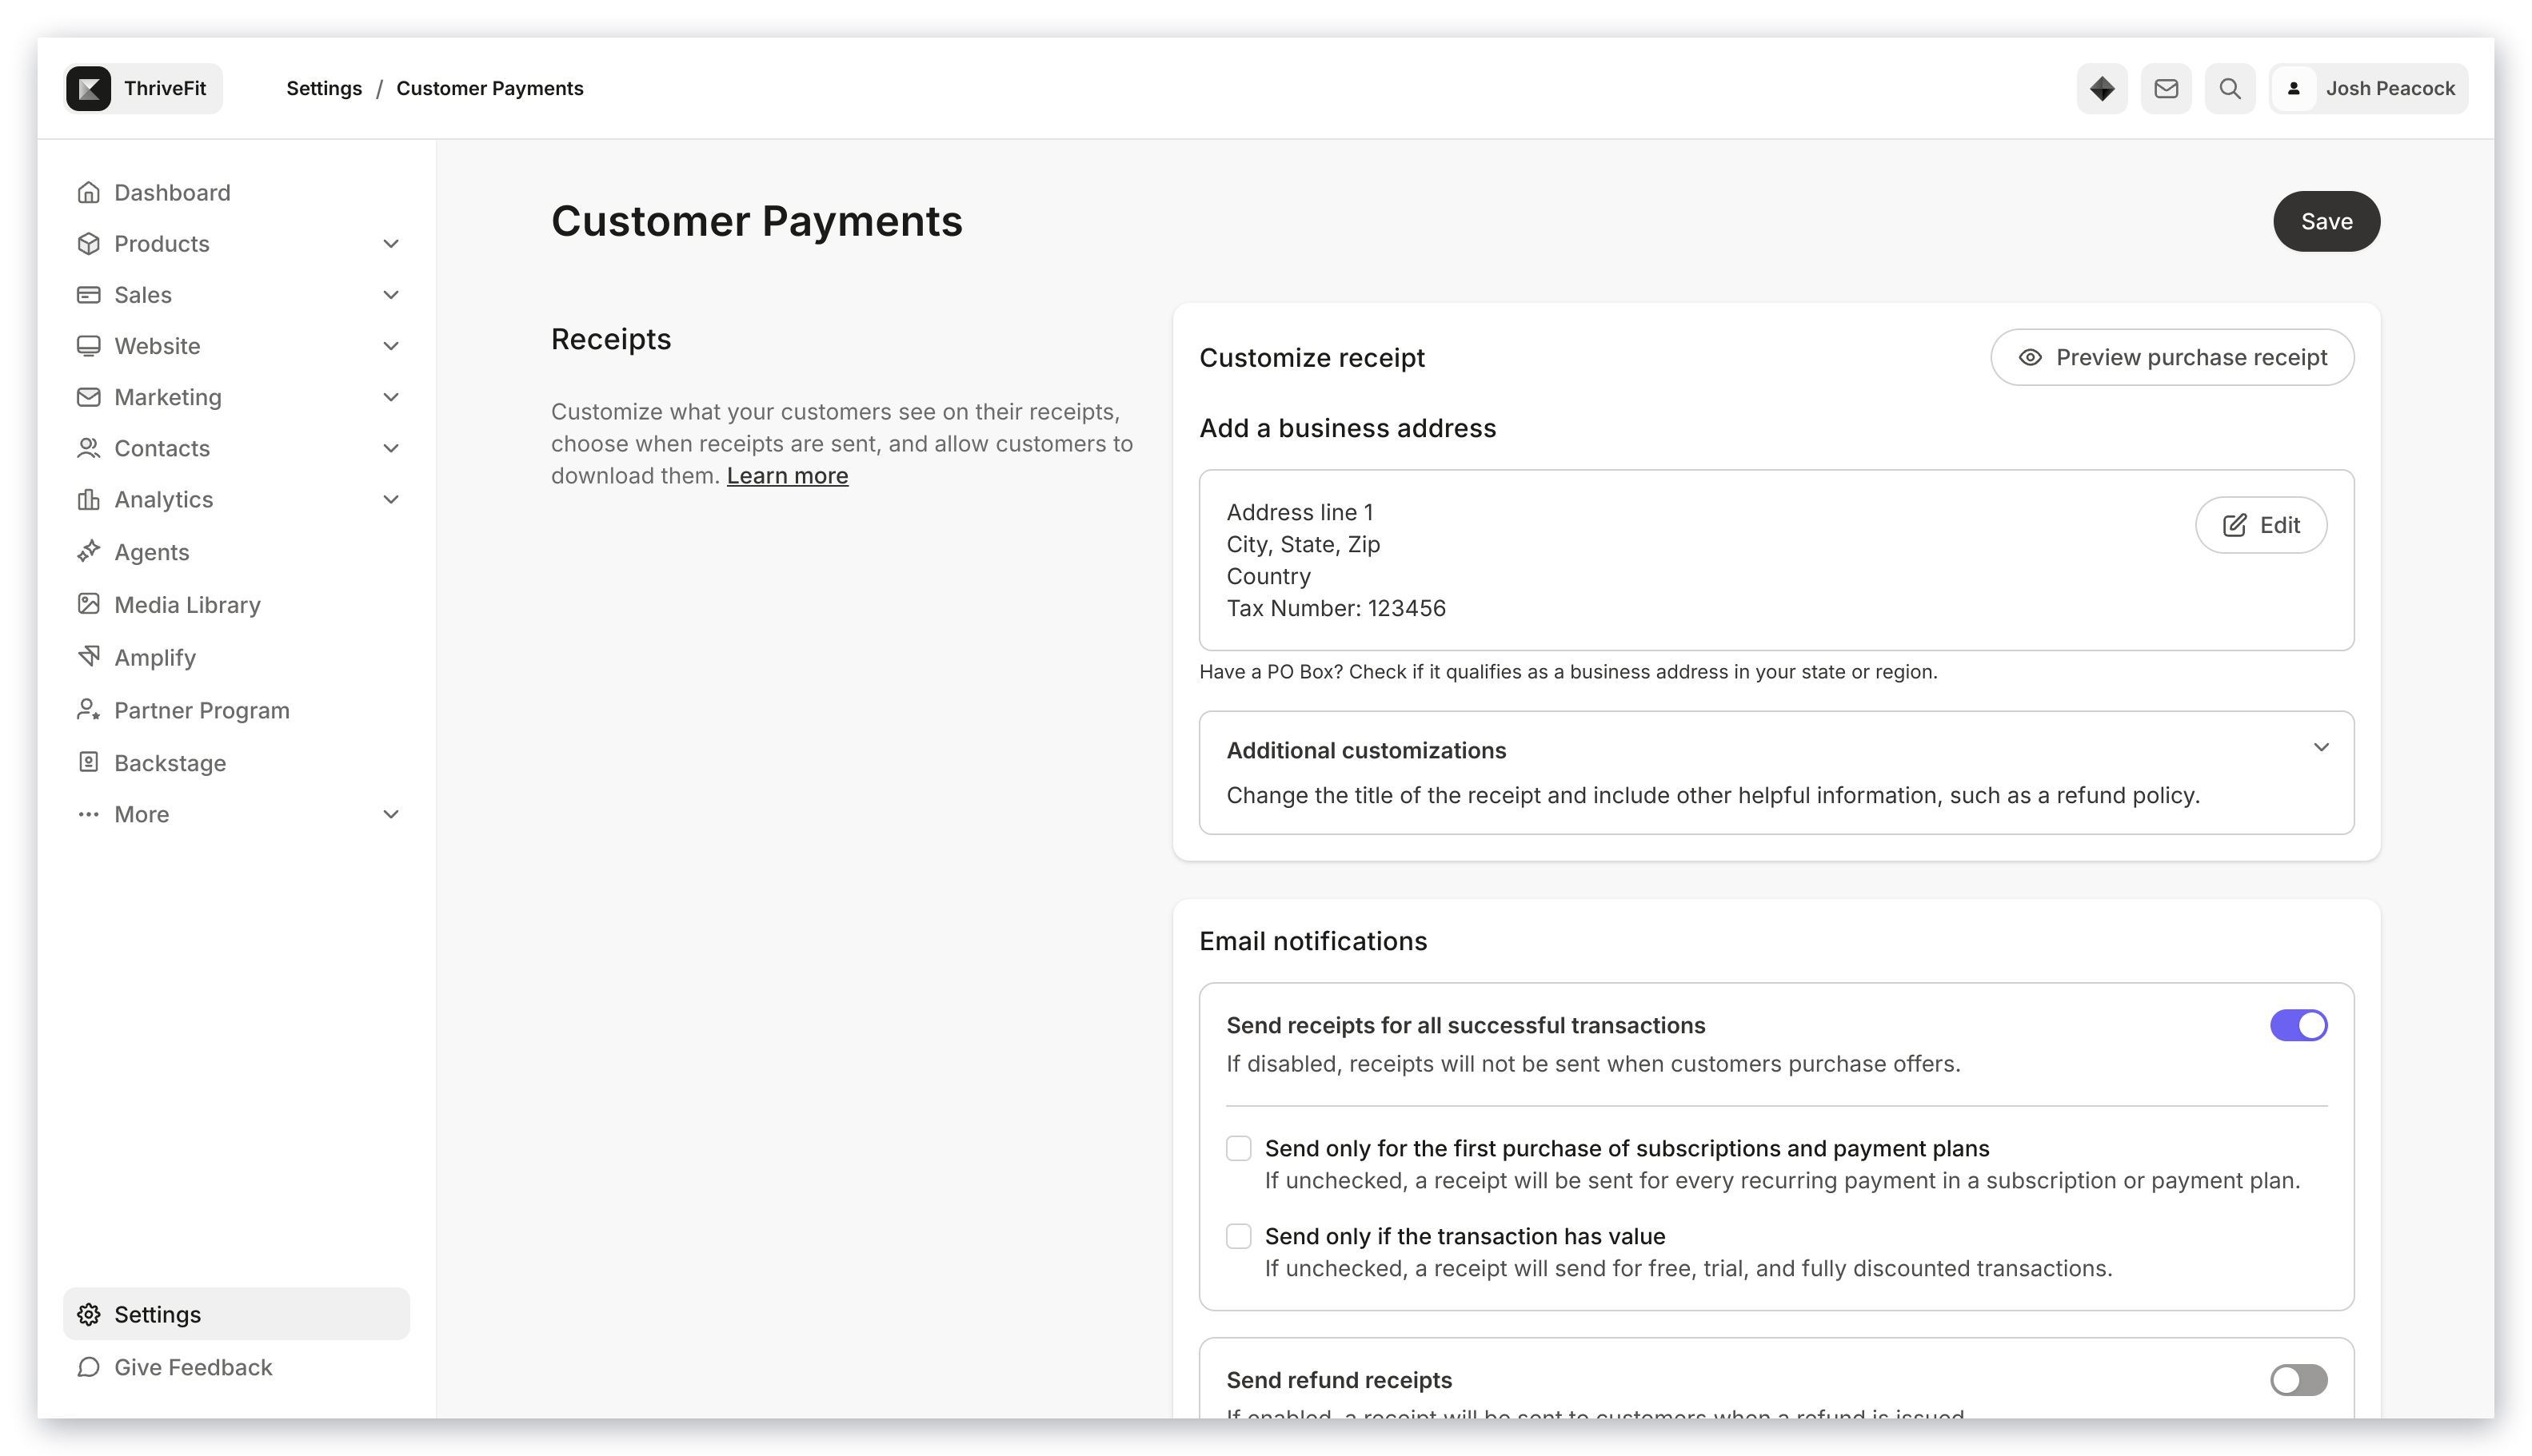2532x1456 pixels.
Task: Click the "Email notifications" heading
Action: coord(1313,941)
